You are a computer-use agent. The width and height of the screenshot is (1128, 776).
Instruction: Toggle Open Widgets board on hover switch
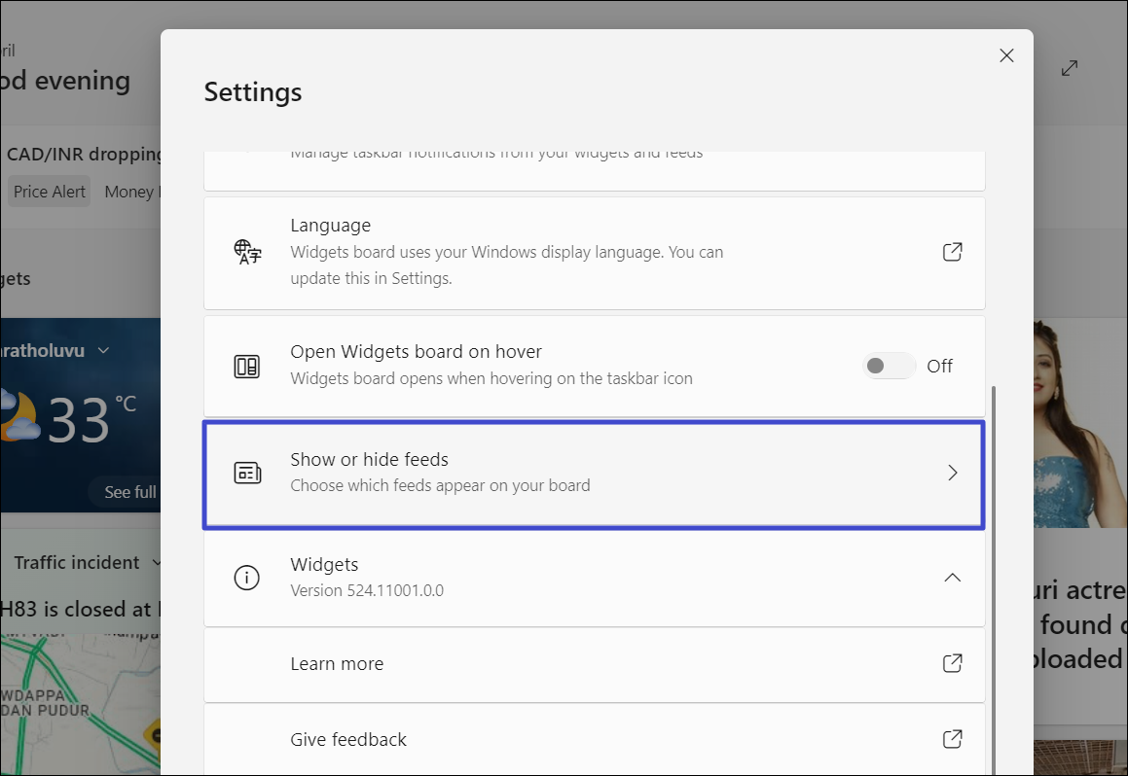pos(889,367)
